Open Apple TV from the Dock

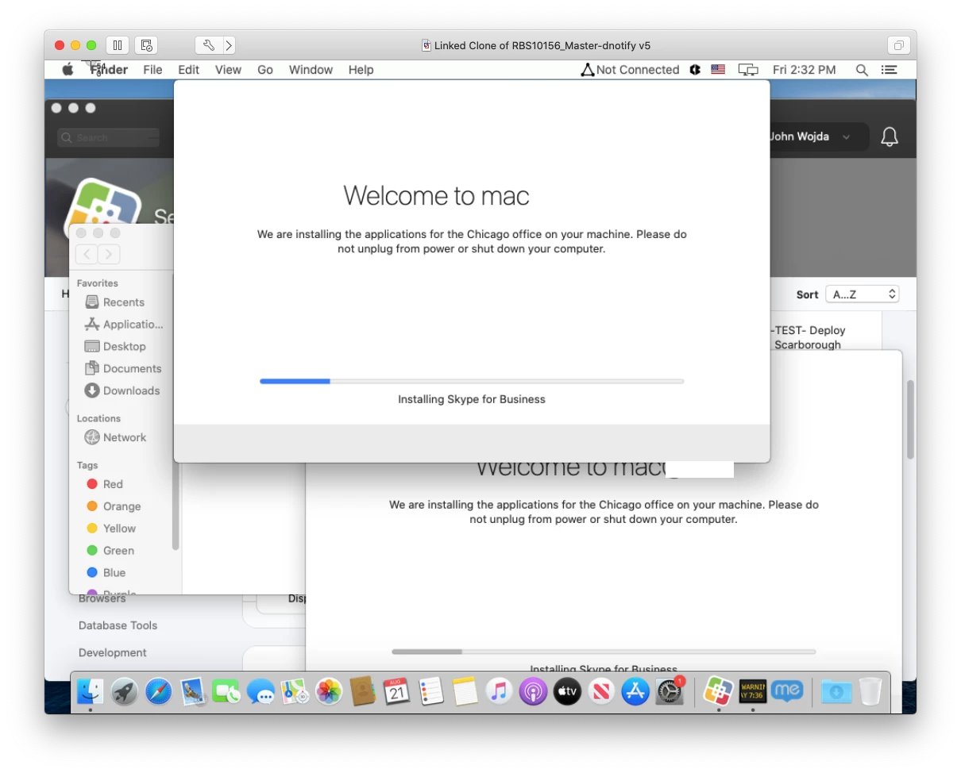click(x=567, y=692)
